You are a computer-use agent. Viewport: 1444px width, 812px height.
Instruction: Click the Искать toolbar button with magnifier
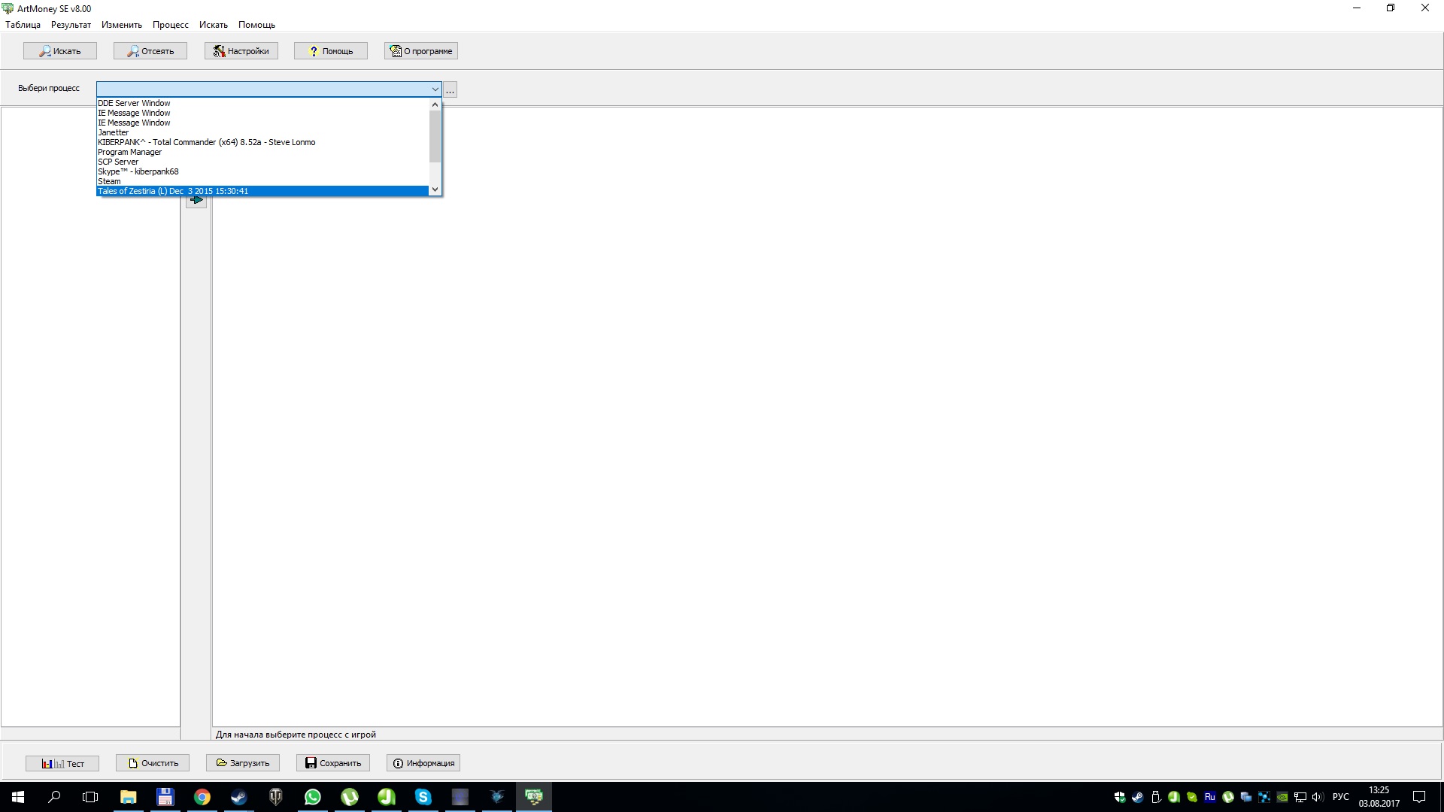[x=60, y=51]
